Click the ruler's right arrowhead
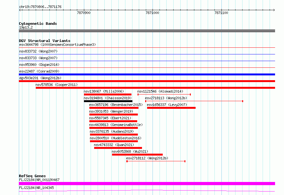This screenshot has height=195, width=284. click(274, 10)
